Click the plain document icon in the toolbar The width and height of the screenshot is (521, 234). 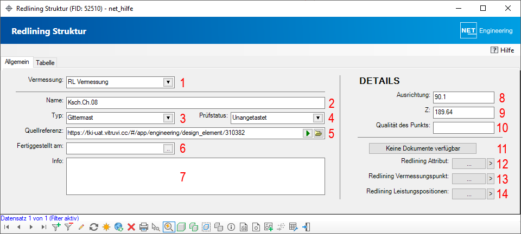coord(256,227)
